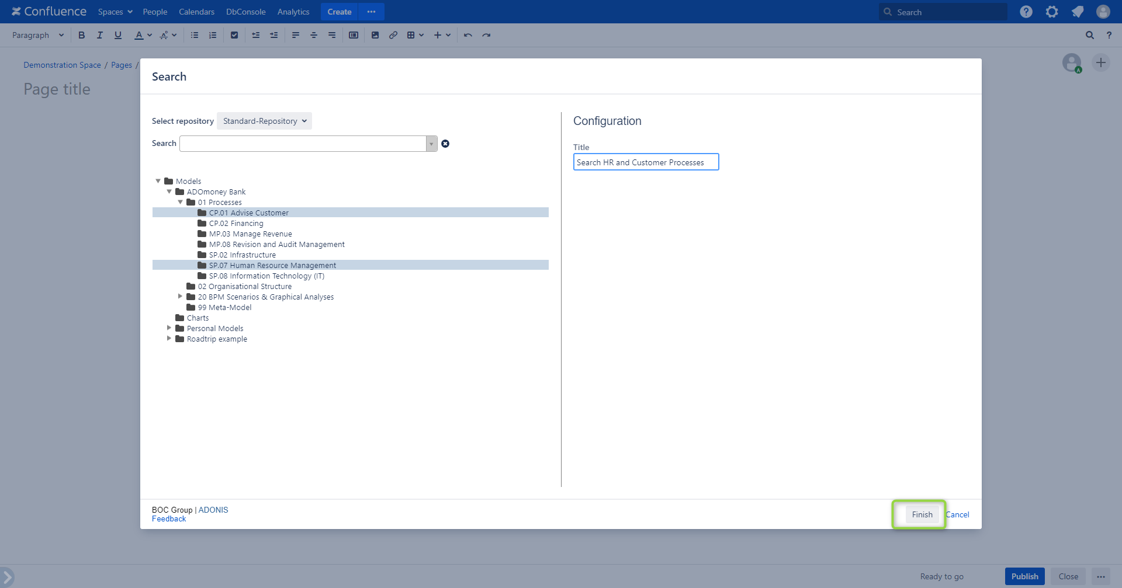Image resolution: width=1122 pixels, height=588 pixels.
Task: Open the Spaces menu
Action: click(x=115, y=12)
